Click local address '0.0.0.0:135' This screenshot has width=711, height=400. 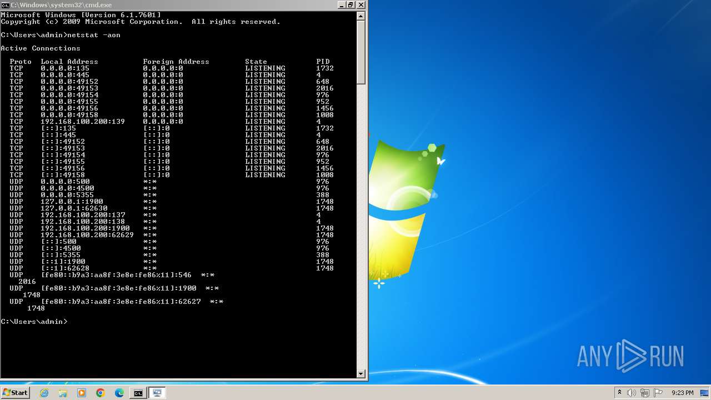click(65, 68)
